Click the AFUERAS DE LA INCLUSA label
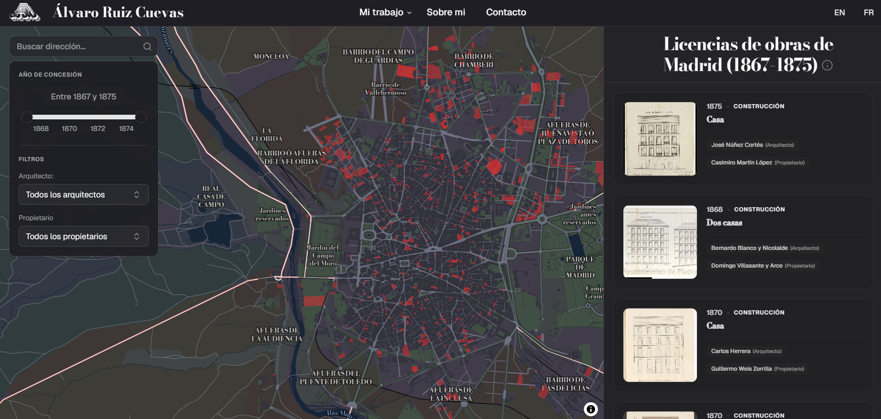Viewport: 881px width, 419px height. [451, 394]
